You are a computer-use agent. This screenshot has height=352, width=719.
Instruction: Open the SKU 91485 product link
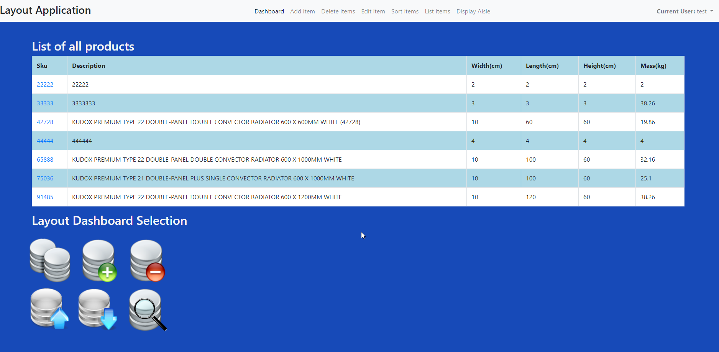click(45, 197)
